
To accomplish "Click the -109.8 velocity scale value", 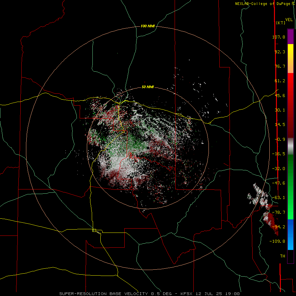I will (x=277, y=241).
